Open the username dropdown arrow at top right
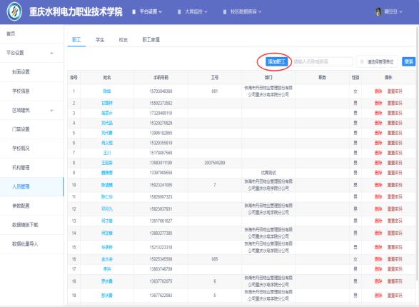This screenshot has width=419, height=307. click(x=401, y=11)
